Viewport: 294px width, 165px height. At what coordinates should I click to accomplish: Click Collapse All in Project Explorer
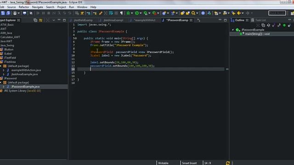[35, 20]
